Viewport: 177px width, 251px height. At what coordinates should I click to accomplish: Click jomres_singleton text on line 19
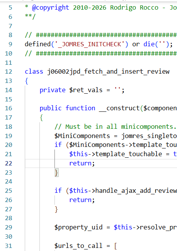[x=149, y=136]
